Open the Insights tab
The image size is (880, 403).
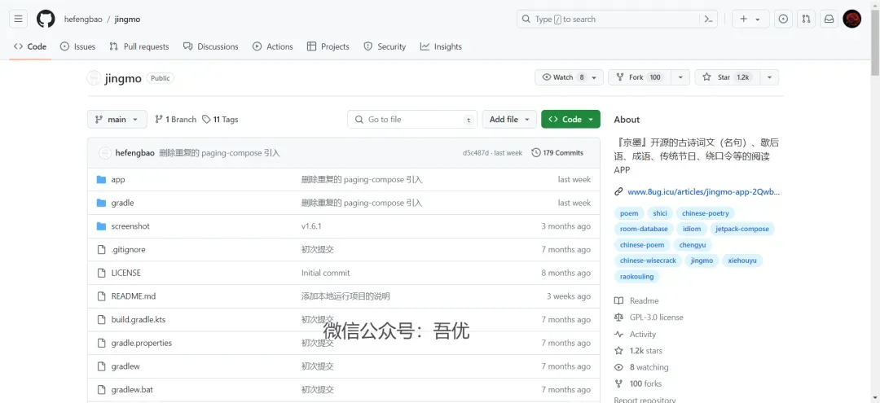click(441, 46)
